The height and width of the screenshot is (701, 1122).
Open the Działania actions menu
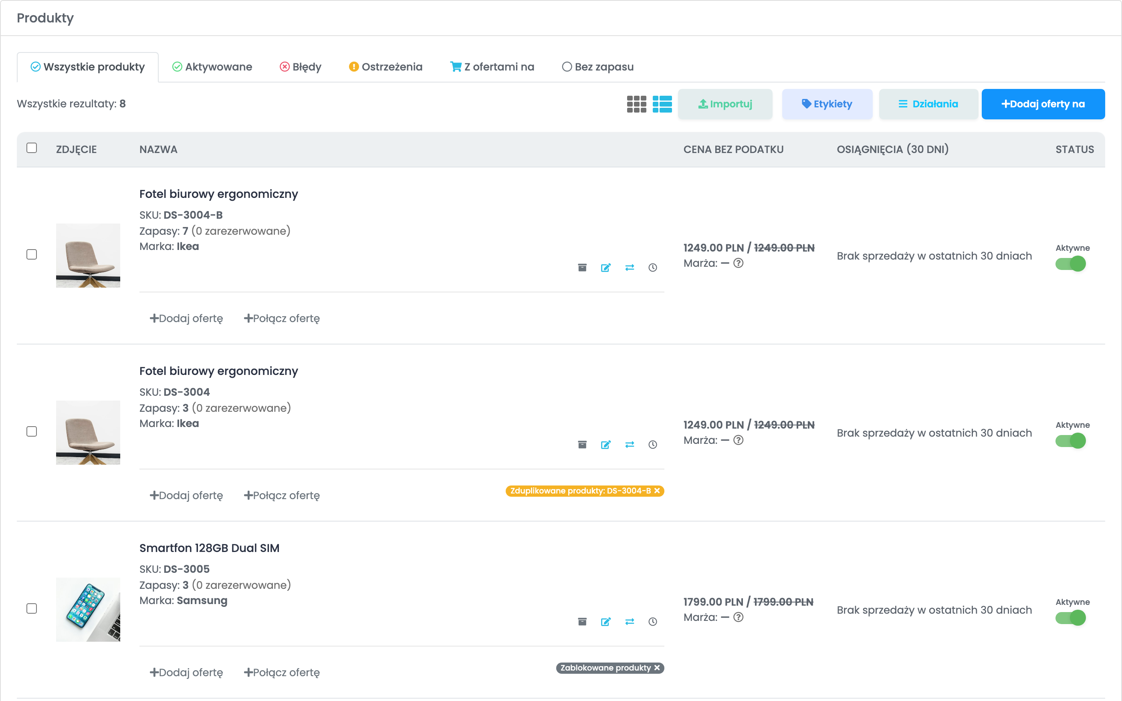pos(928,104)
